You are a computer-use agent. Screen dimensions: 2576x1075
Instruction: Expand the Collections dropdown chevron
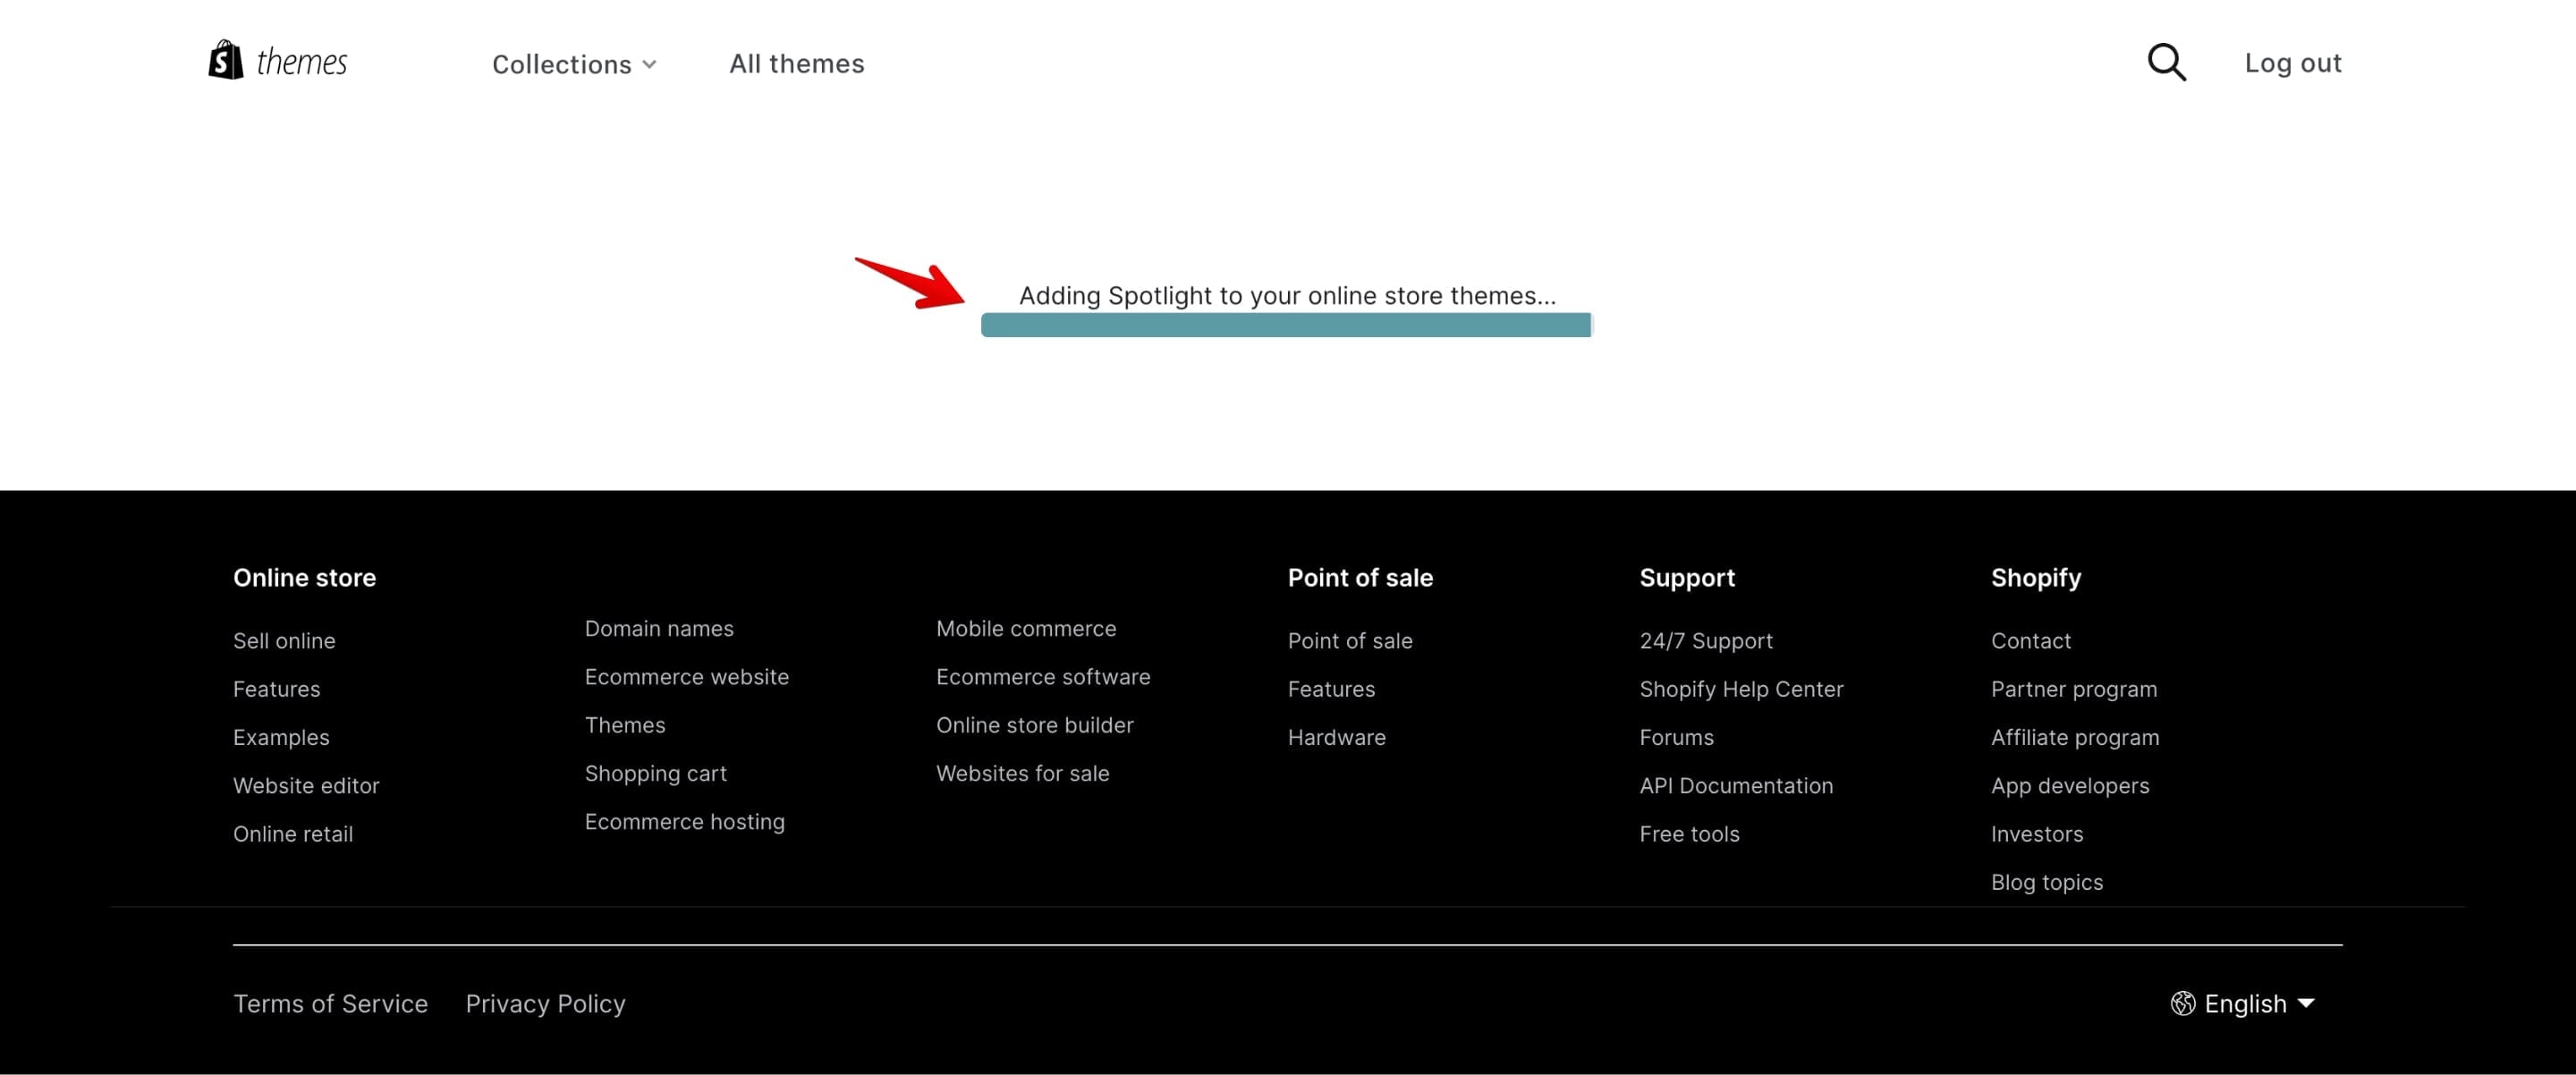(649, 64)
